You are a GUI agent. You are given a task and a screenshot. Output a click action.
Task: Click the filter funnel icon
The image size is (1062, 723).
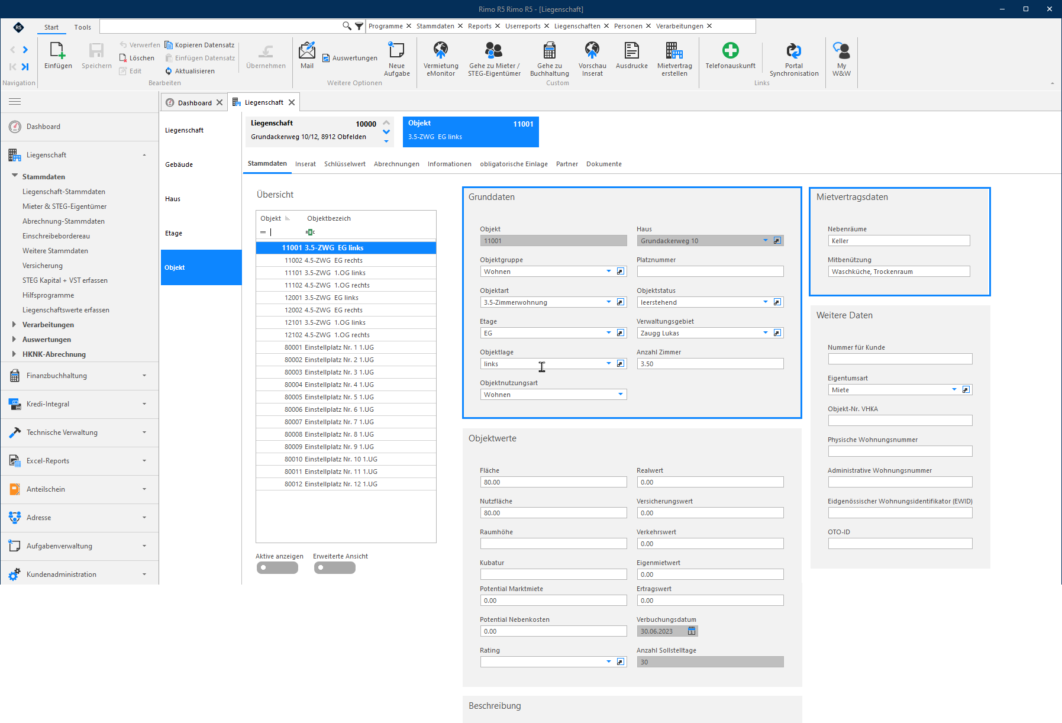pos(359,26)
